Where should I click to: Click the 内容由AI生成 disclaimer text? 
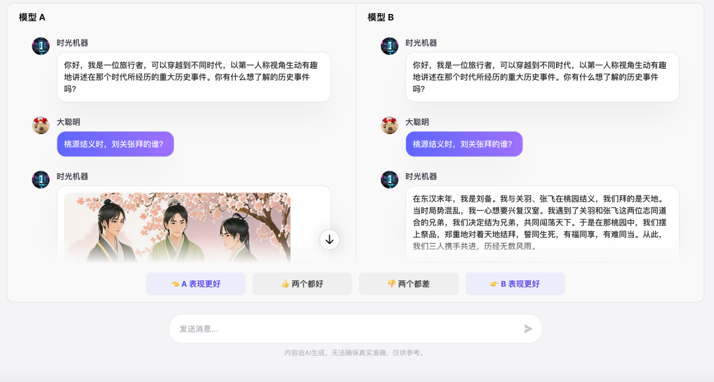[x=355, y=353]
